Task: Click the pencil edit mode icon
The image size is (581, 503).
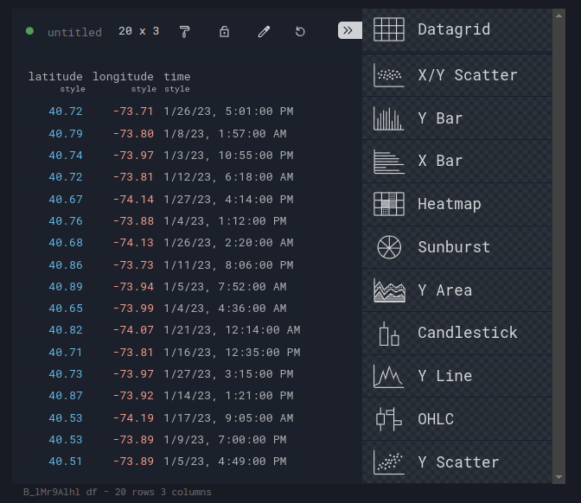Action: point(264,32)
